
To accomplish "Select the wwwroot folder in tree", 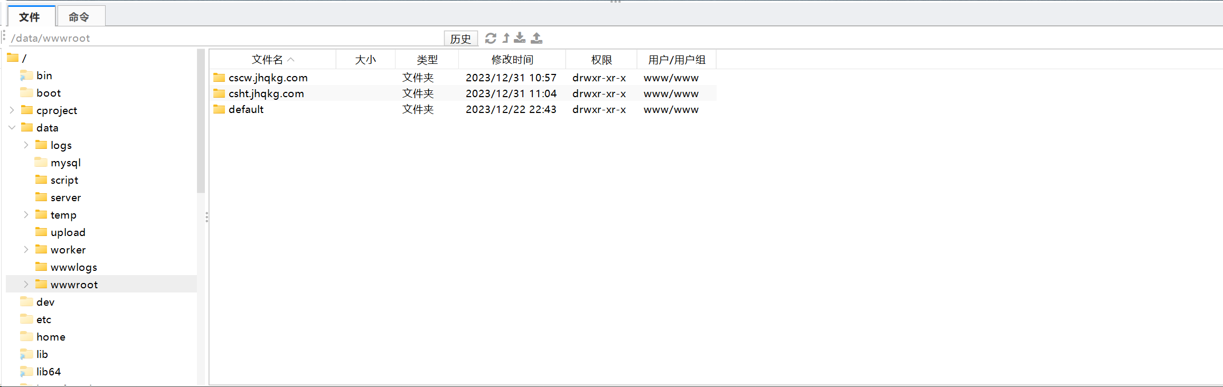I will click(x=66, y=285).
